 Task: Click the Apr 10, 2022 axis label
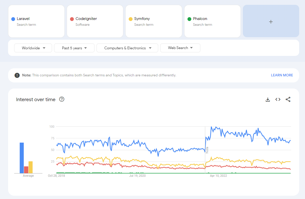coord(219,176)
